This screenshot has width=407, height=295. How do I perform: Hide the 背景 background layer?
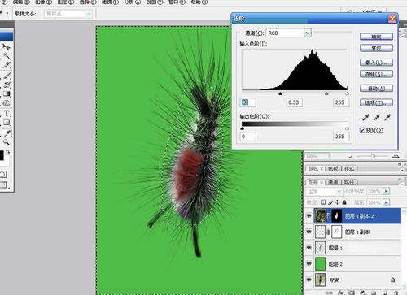[309, 280]
